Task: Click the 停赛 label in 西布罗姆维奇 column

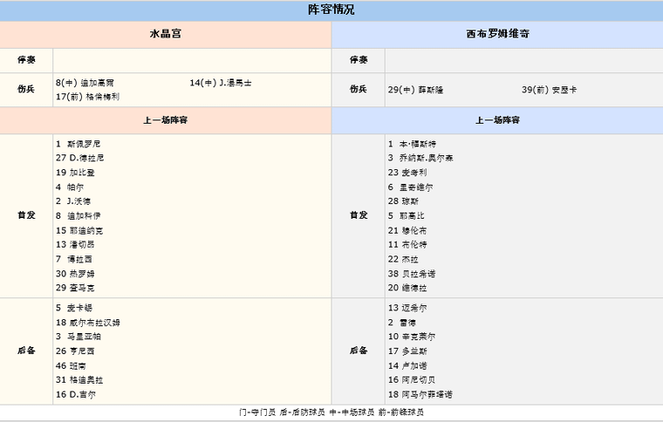Action: (359, 60)
